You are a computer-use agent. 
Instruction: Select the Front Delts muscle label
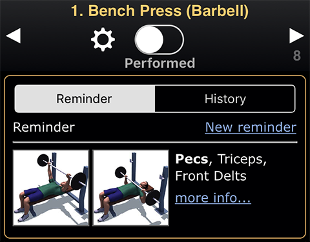point(211,176)
